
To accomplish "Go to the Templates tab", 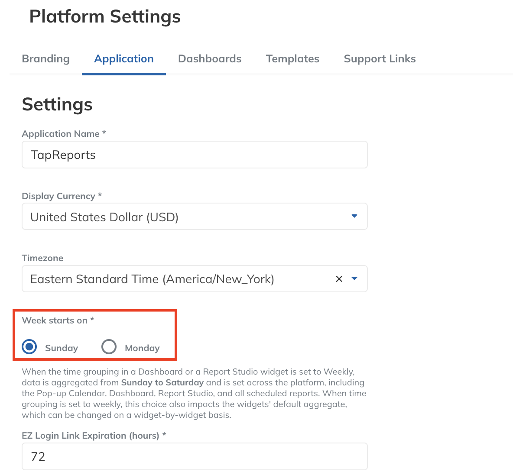I will click(292, 59).
